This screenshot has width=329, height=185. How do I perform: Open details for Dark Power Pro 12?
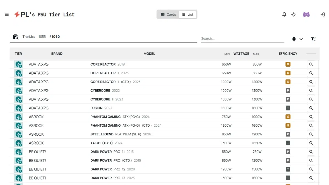pyautogui.click(x=311, y=169)
